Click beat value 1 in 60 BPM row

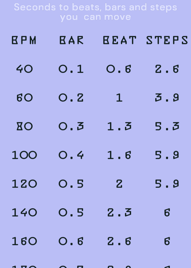click(119, 98)
